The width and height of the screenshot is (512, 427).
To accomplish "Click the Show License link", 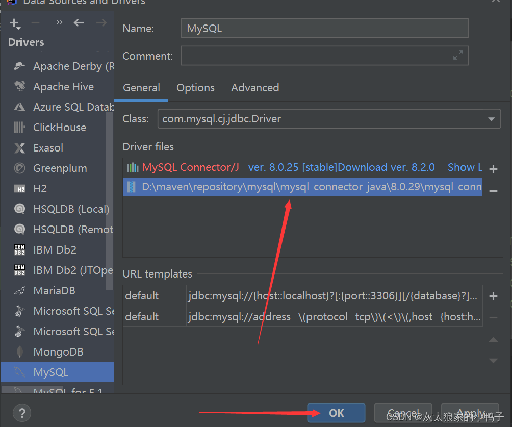I will pos(465,168).
